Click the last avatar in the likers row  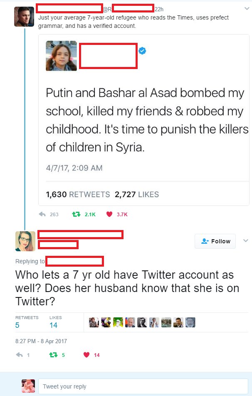click(190, 322)
